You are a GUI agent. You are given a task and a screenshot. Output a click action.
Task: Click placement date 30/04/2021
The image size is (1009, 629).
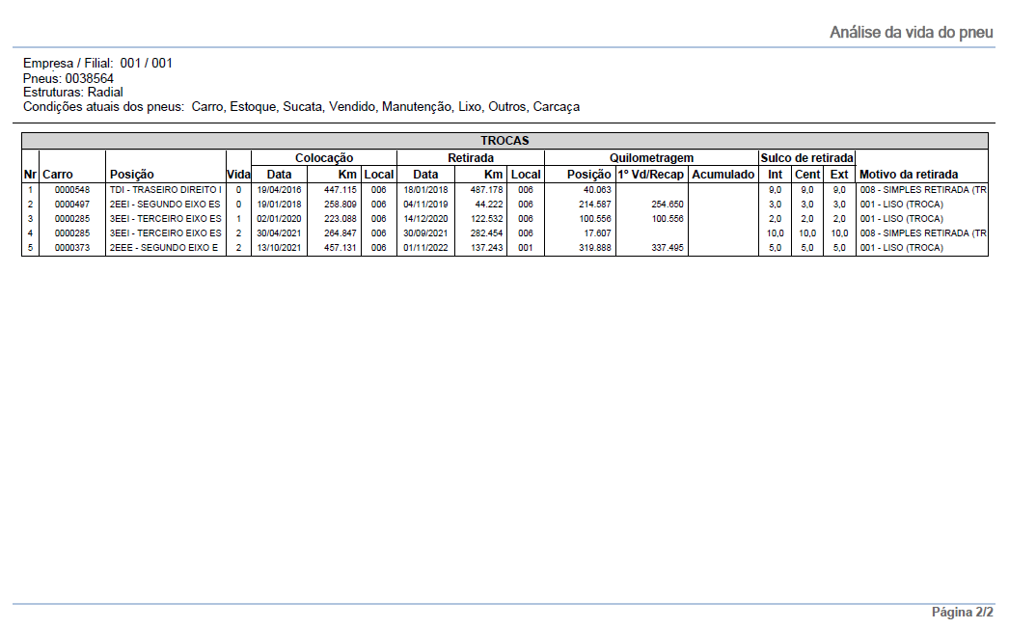(280, 233)
